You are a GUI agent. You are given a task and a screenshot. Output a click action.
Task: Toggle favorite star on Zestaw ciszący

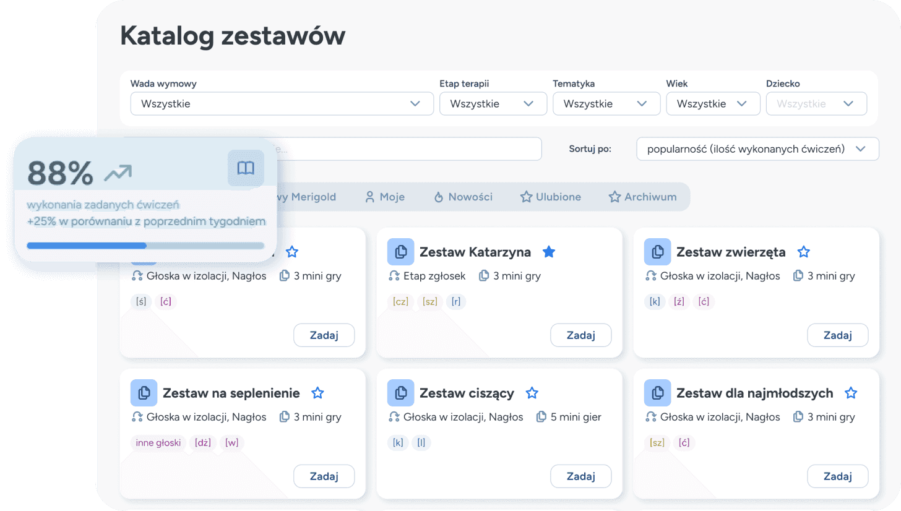point(532,393)
